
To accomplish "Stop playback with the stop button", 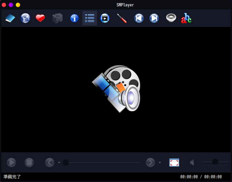I will point(29,162).
